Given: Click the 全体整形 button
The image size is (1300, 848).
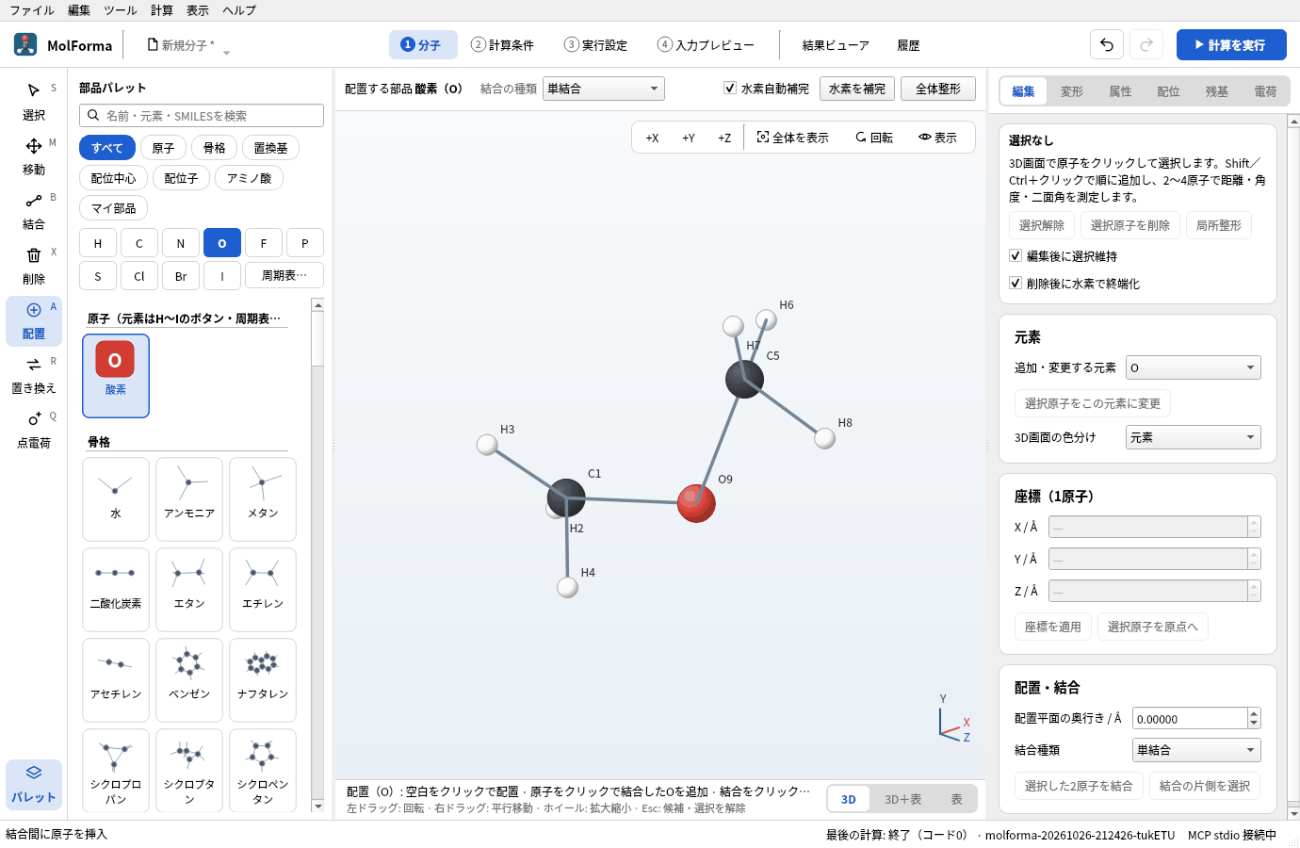Looking at the screenshot, I should [x=938, y=89].
